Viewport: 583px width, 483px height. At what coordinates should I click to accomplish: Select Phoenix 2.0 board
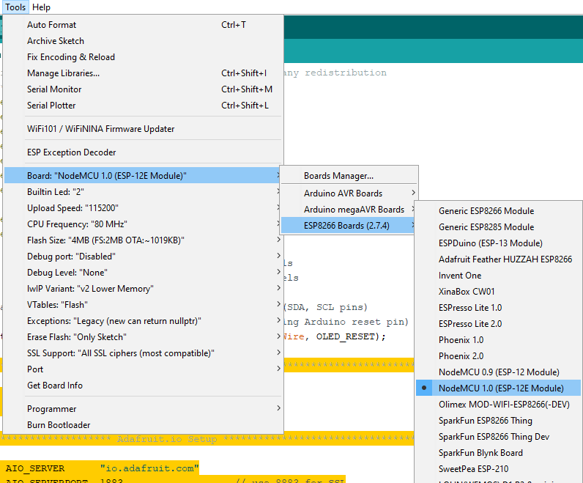(498, 356)
